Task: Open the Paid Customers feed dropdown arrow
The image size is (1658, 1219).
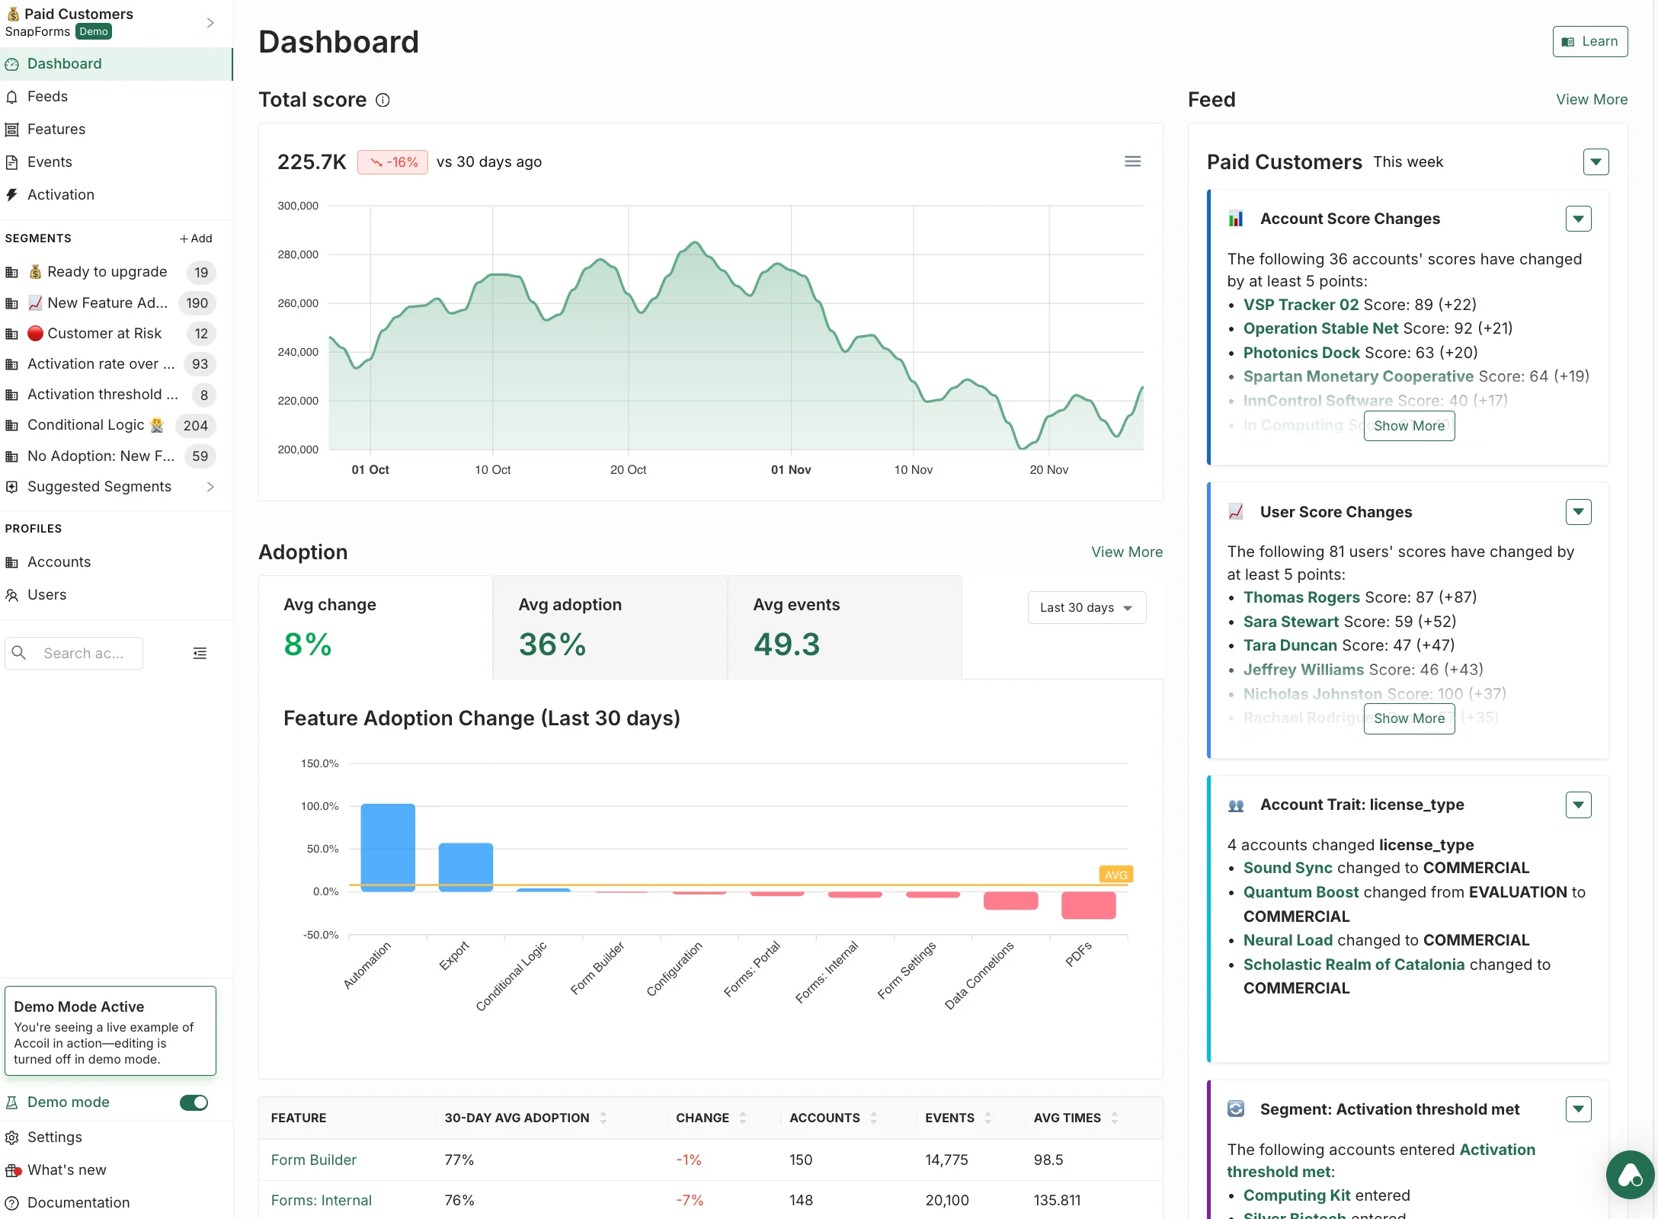Action: click(1596, 161)
